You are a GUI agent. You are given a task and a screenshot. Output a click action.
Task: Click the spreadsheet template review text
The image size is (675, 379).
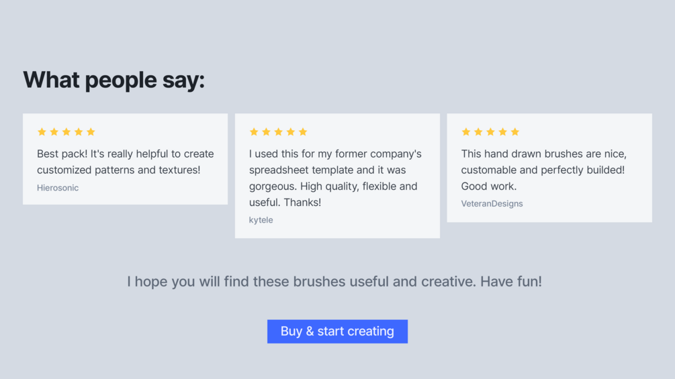[335, 178]
